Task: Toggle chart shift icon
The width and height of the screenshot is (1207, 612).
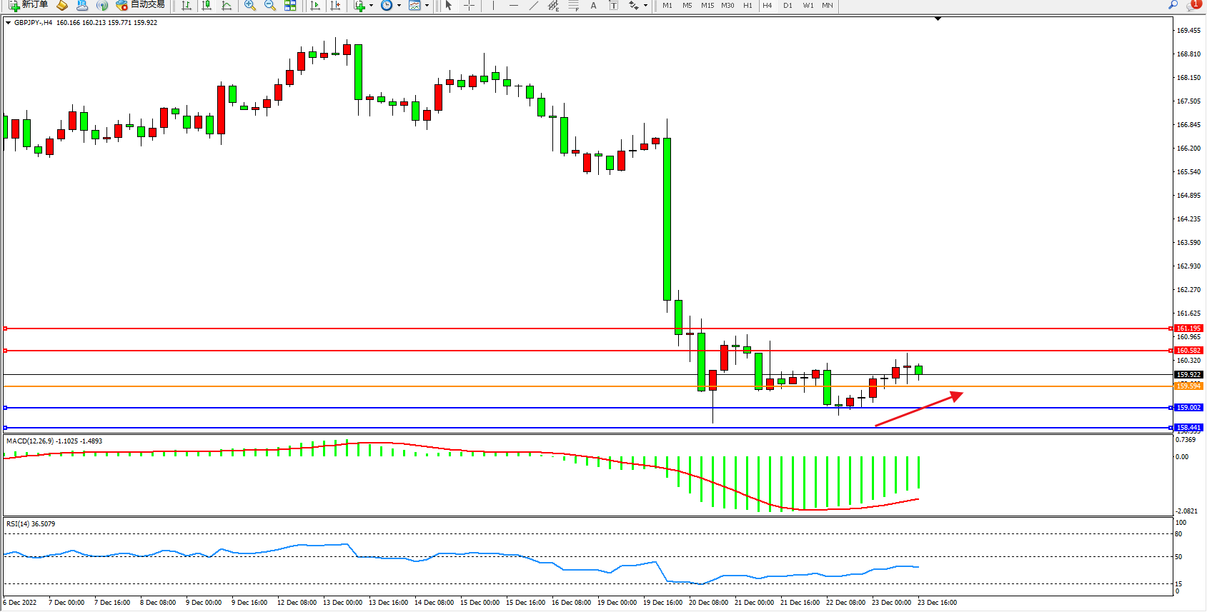Action: [x=335, y=6]
